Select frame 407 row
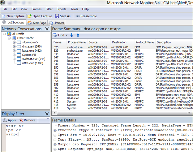This screenshot has height=152, width=193. pos(122,88)
